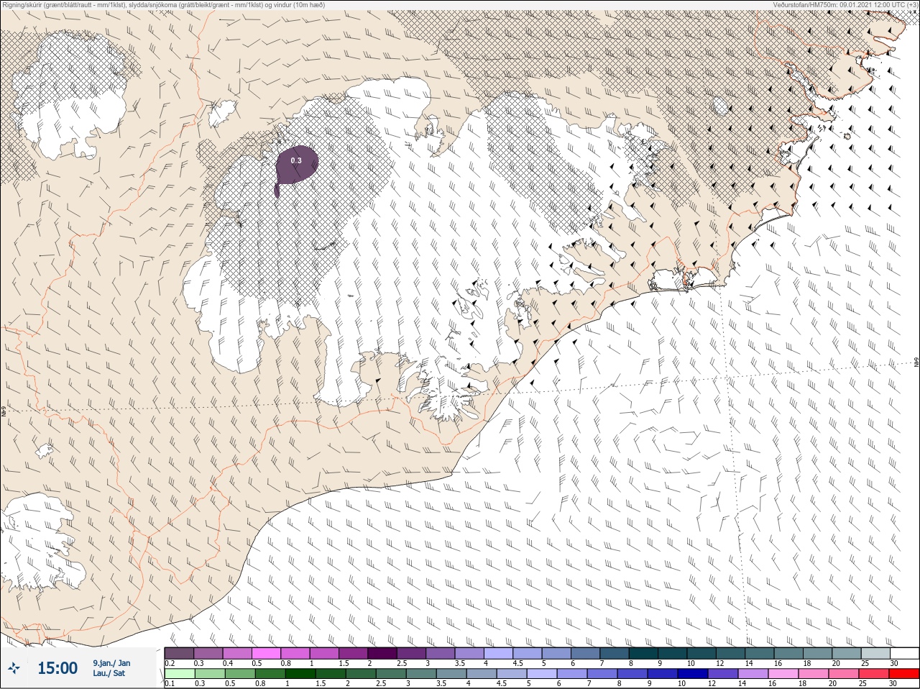Image resolution: width=920 pixels, height=689 pixels.
Task: Click the 'Lau./ Sat' weekday text
Action: coord(109,673)
